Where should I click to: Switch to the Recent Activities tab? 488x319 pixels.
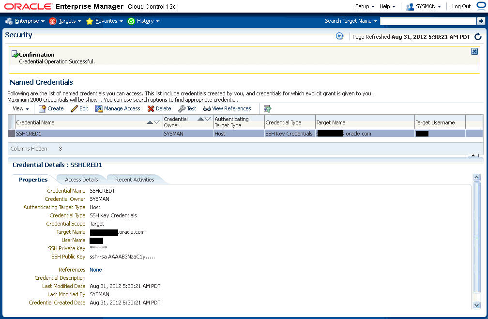tap(135, 180)
